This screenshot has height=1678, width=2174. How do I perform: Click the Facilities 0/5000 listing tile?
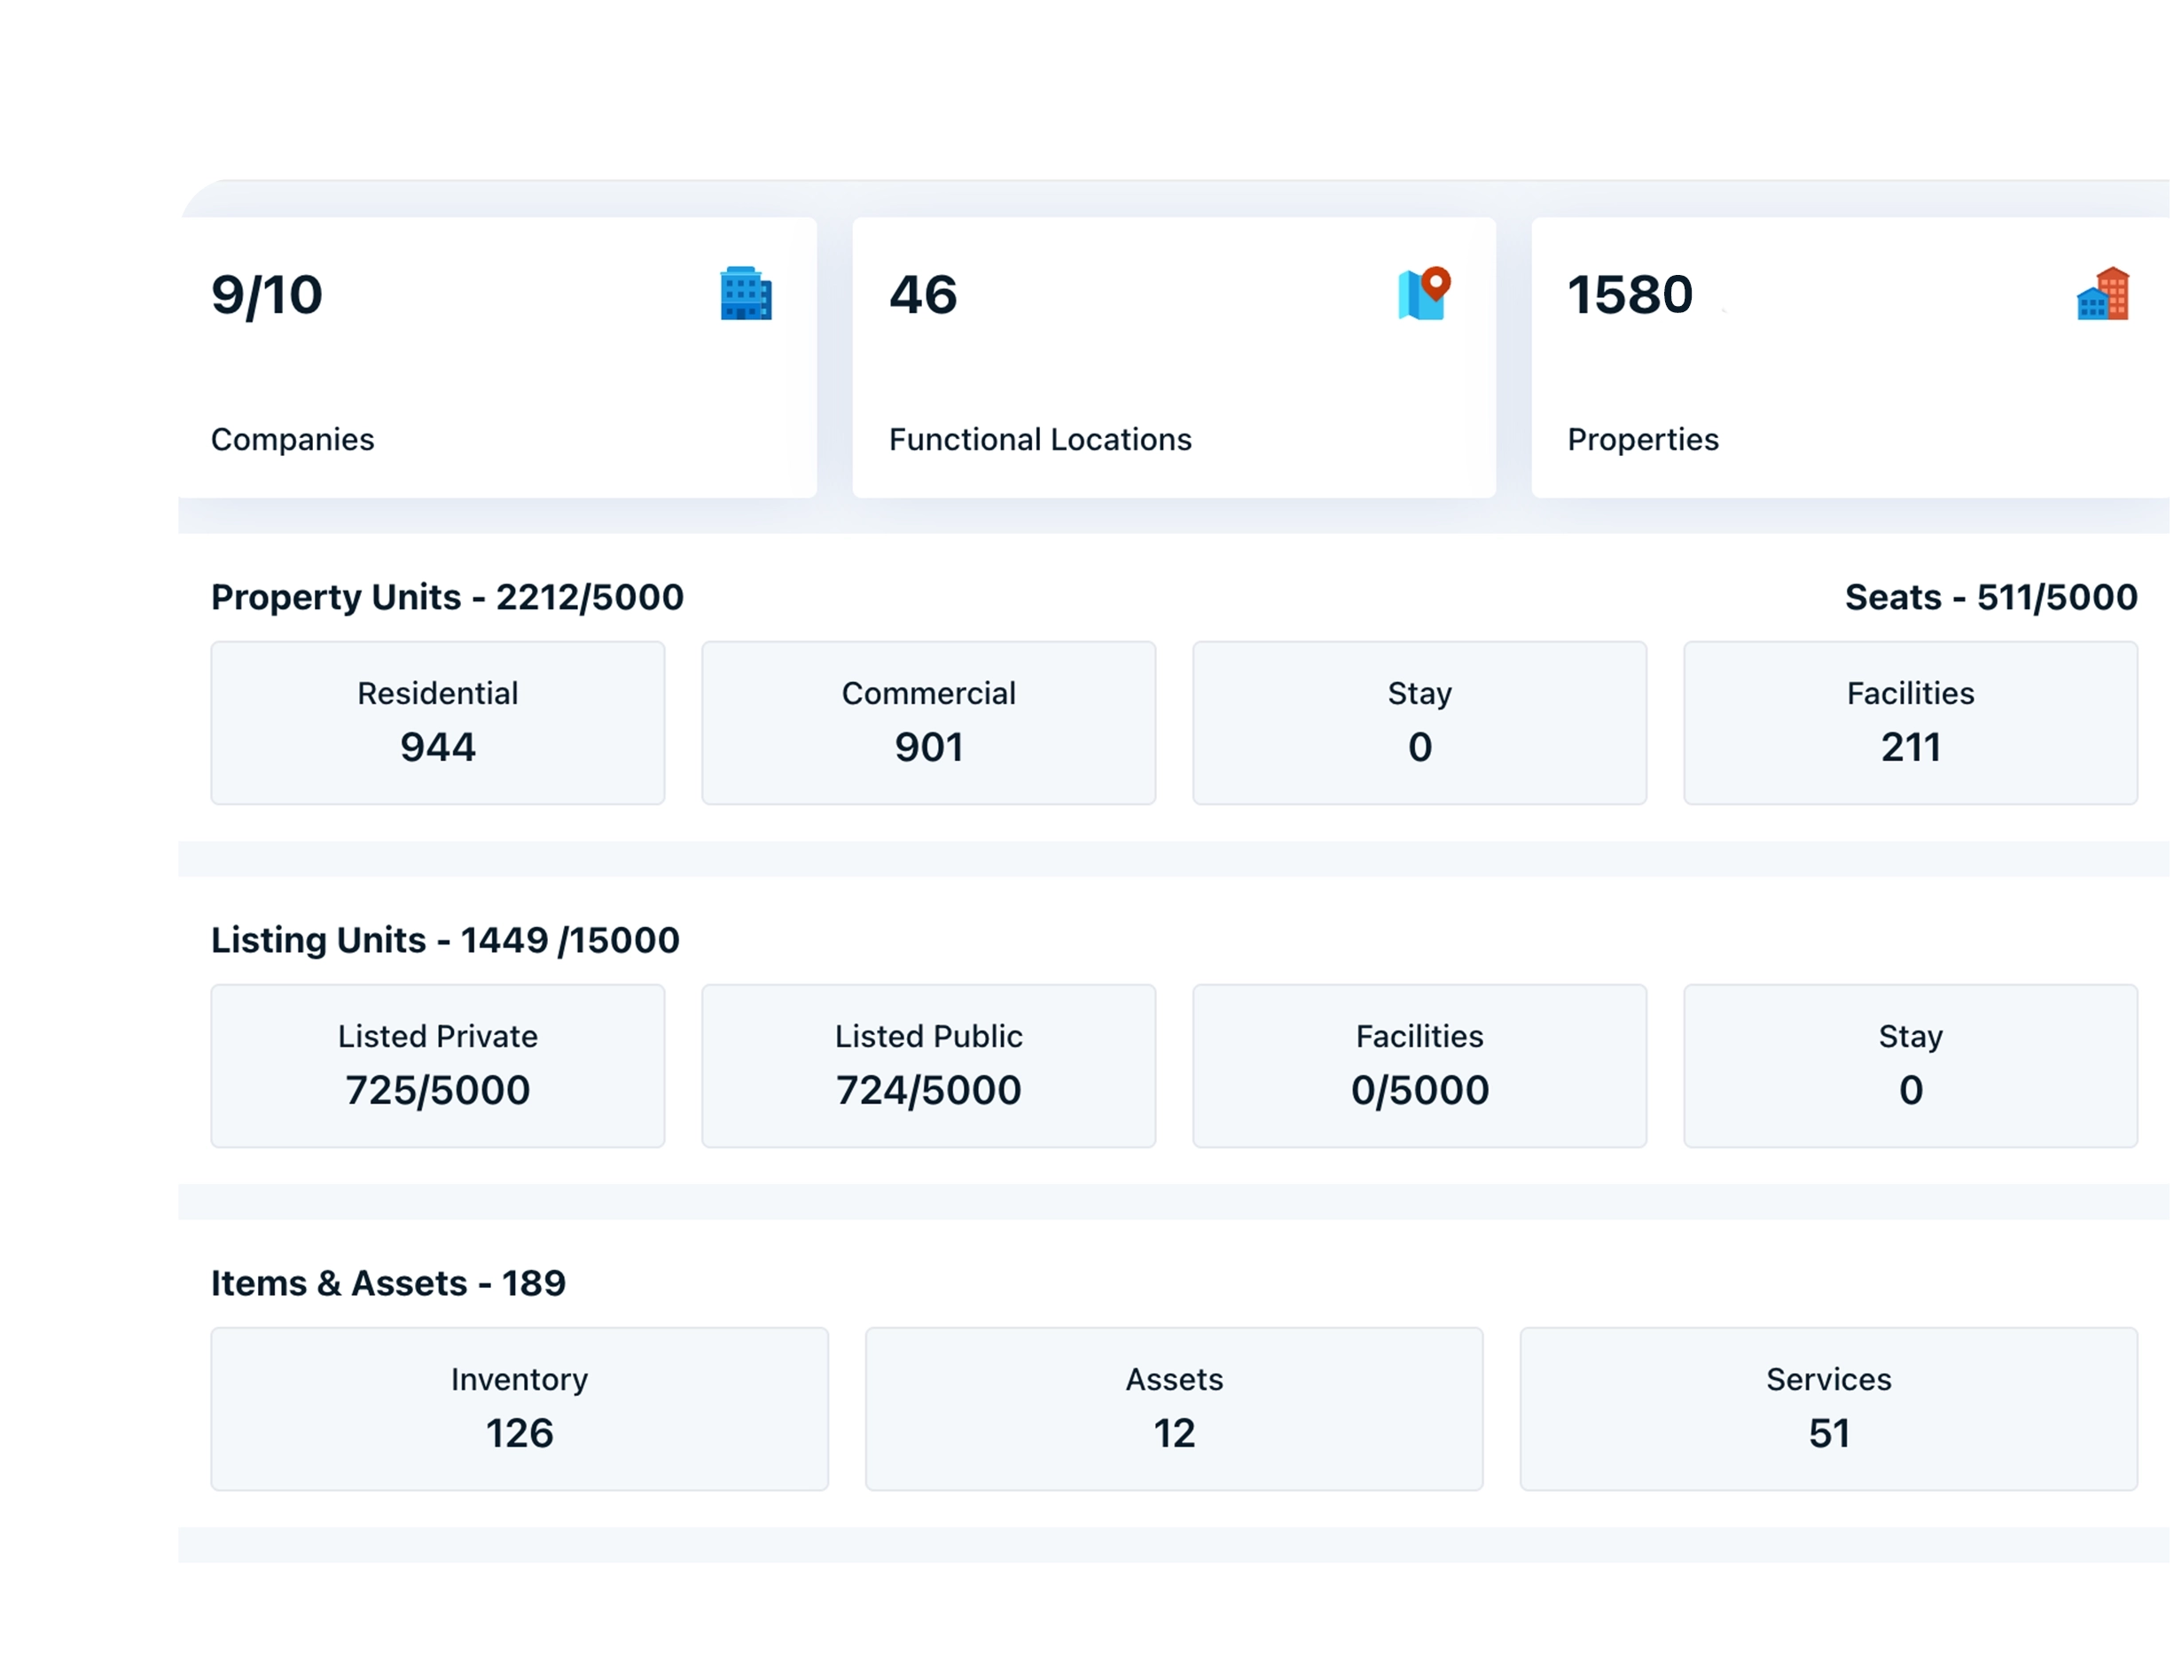tap(1419, 1065)
